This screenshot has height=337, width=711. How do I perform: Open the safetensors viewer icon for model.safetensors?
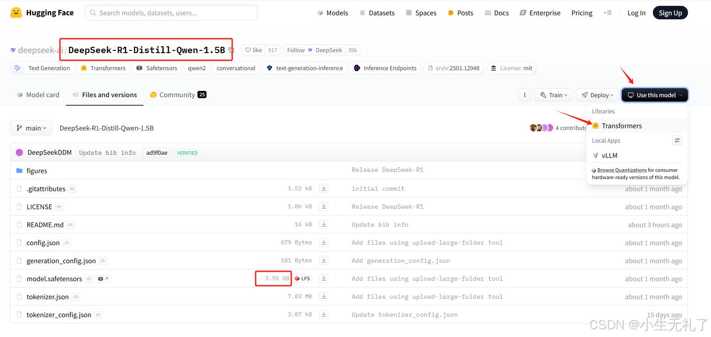(103, 279)
